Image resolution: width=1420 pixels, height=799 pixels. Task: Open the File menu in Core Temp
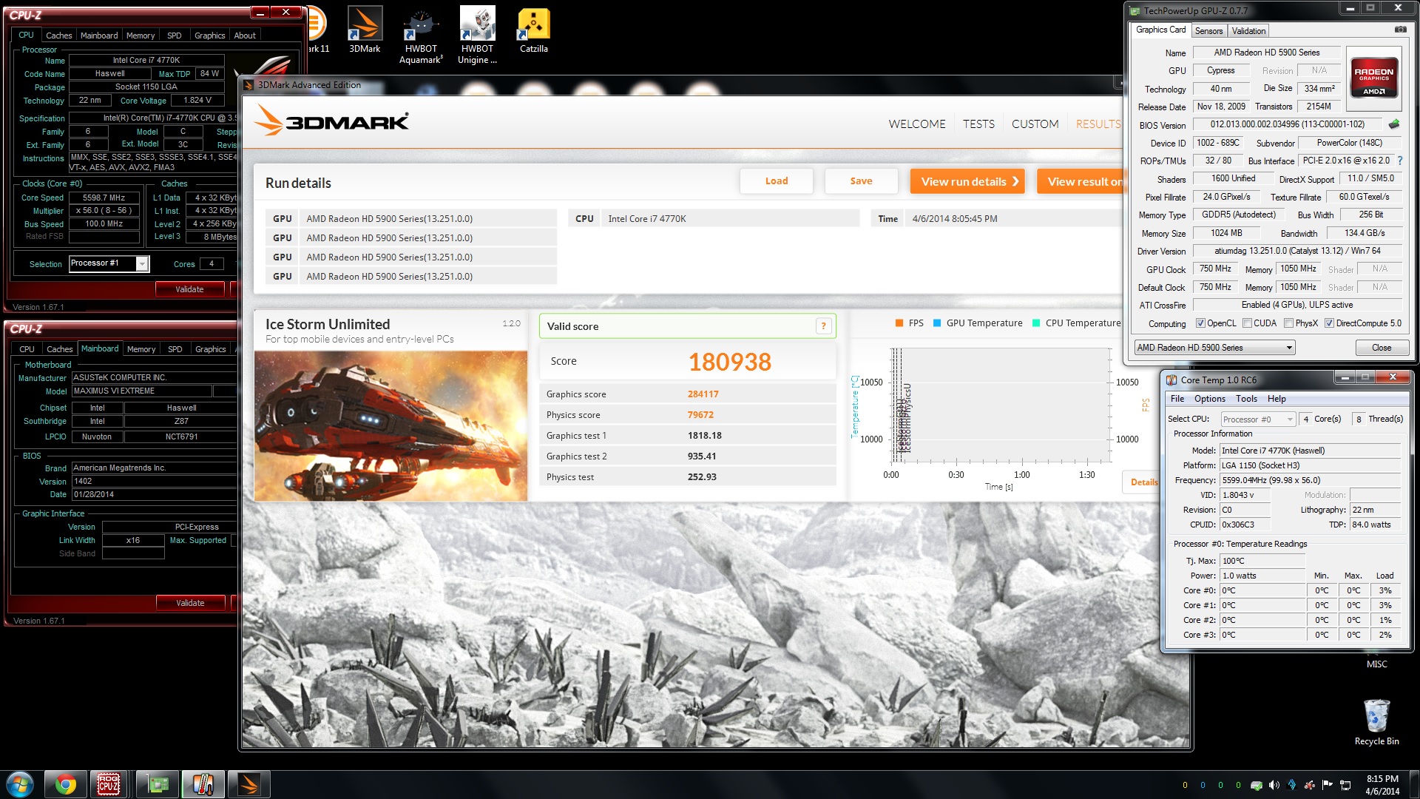pyautogui.click(x=1177, y=399)
